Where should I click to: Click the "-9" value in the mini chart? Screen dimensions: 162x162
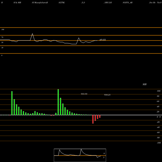[104, 154]
